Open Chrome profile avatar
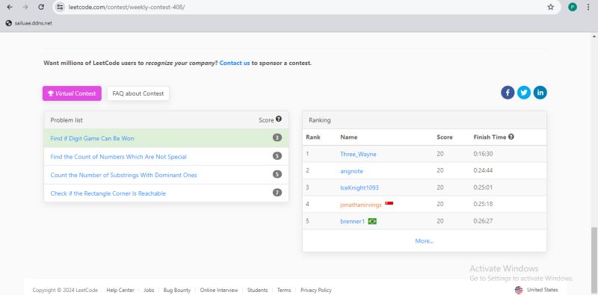This screenshot has height=295, width=598. [x=573, y=7]
